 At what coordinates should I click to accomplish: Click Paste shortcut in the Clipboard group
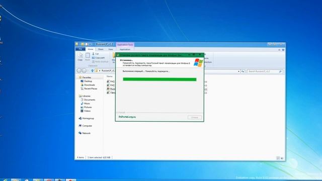[x=100, y=61]
